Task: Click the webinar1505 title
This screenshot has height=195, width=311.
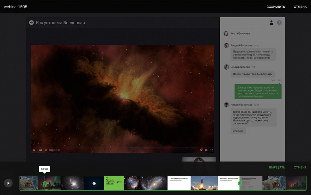Action: point(15,7)
